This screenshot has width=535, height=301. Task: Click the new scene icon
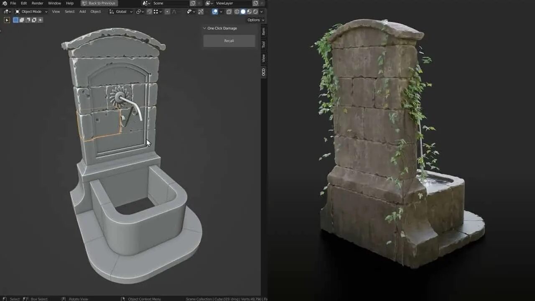click(193, 3)
